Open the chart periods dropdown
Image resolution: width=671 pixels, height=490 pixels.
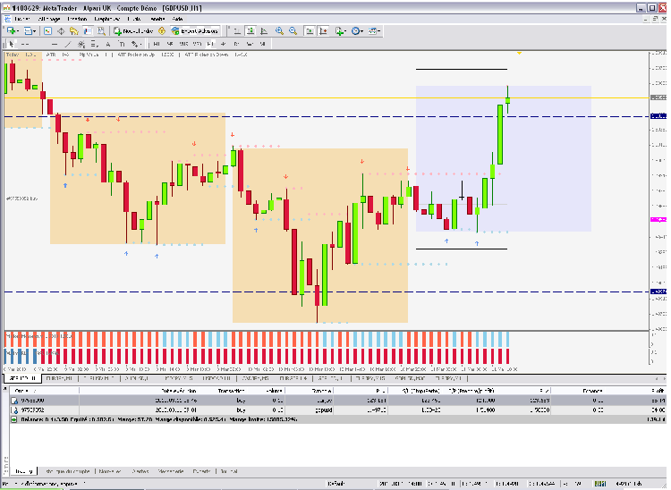pyautogui.click(x=360, y=30)
